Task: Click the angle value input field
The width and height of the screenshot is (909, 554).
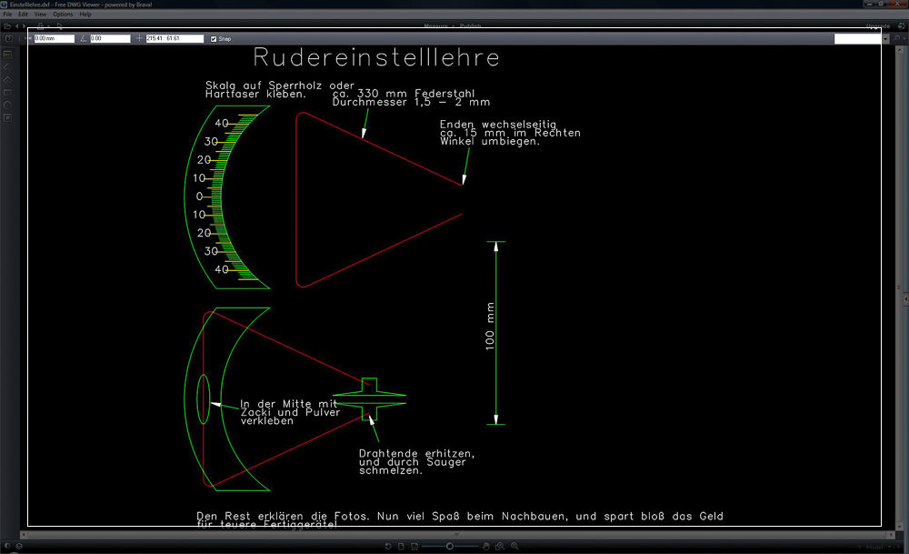Action: tap(109, 39)
